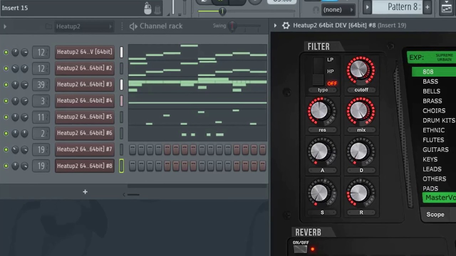Mute the Heatup2 #3 channel LED
The width and height of the screenshot is (456, 256).
click(6, 85)
